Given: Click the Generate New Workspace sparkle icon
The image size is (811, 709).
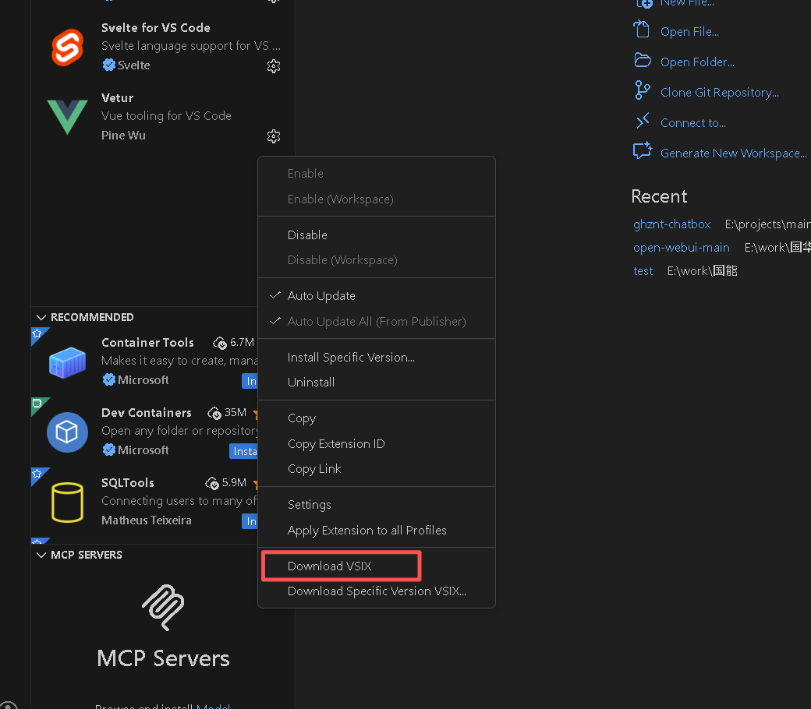Looking at the screenshot, I should tap(643, 150).
